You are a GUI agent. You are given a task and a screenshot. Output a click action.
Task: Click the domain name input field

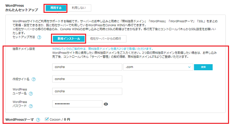tap(87, 67)
